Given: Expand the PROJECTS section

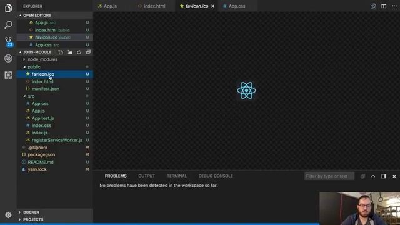Looking at the screenshot, I should click(x=55, y=219).
